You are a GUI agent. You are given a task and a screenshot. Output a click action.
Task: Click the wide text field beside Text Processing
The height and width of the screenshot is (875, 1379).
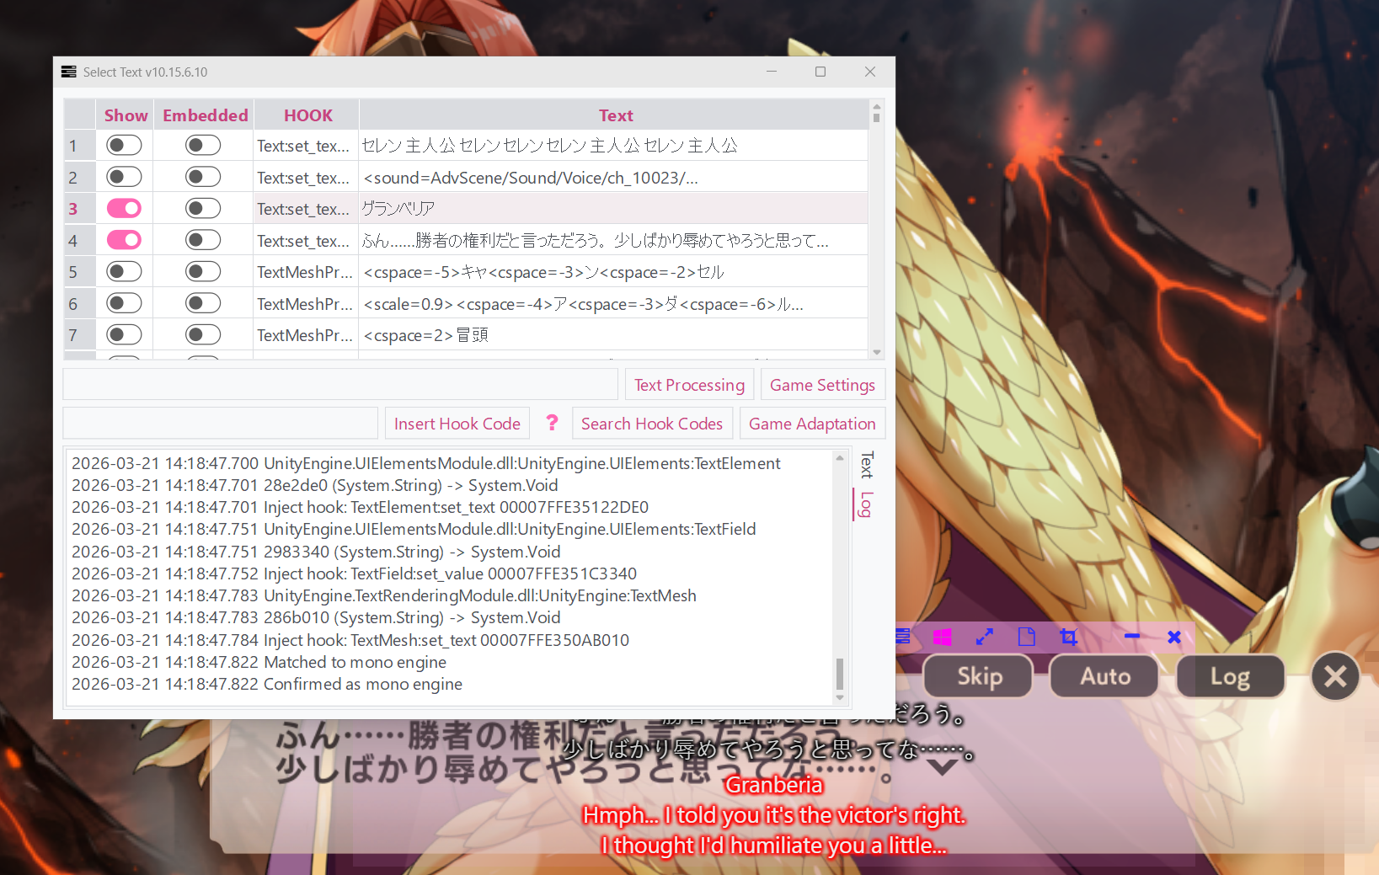[340, 385]
